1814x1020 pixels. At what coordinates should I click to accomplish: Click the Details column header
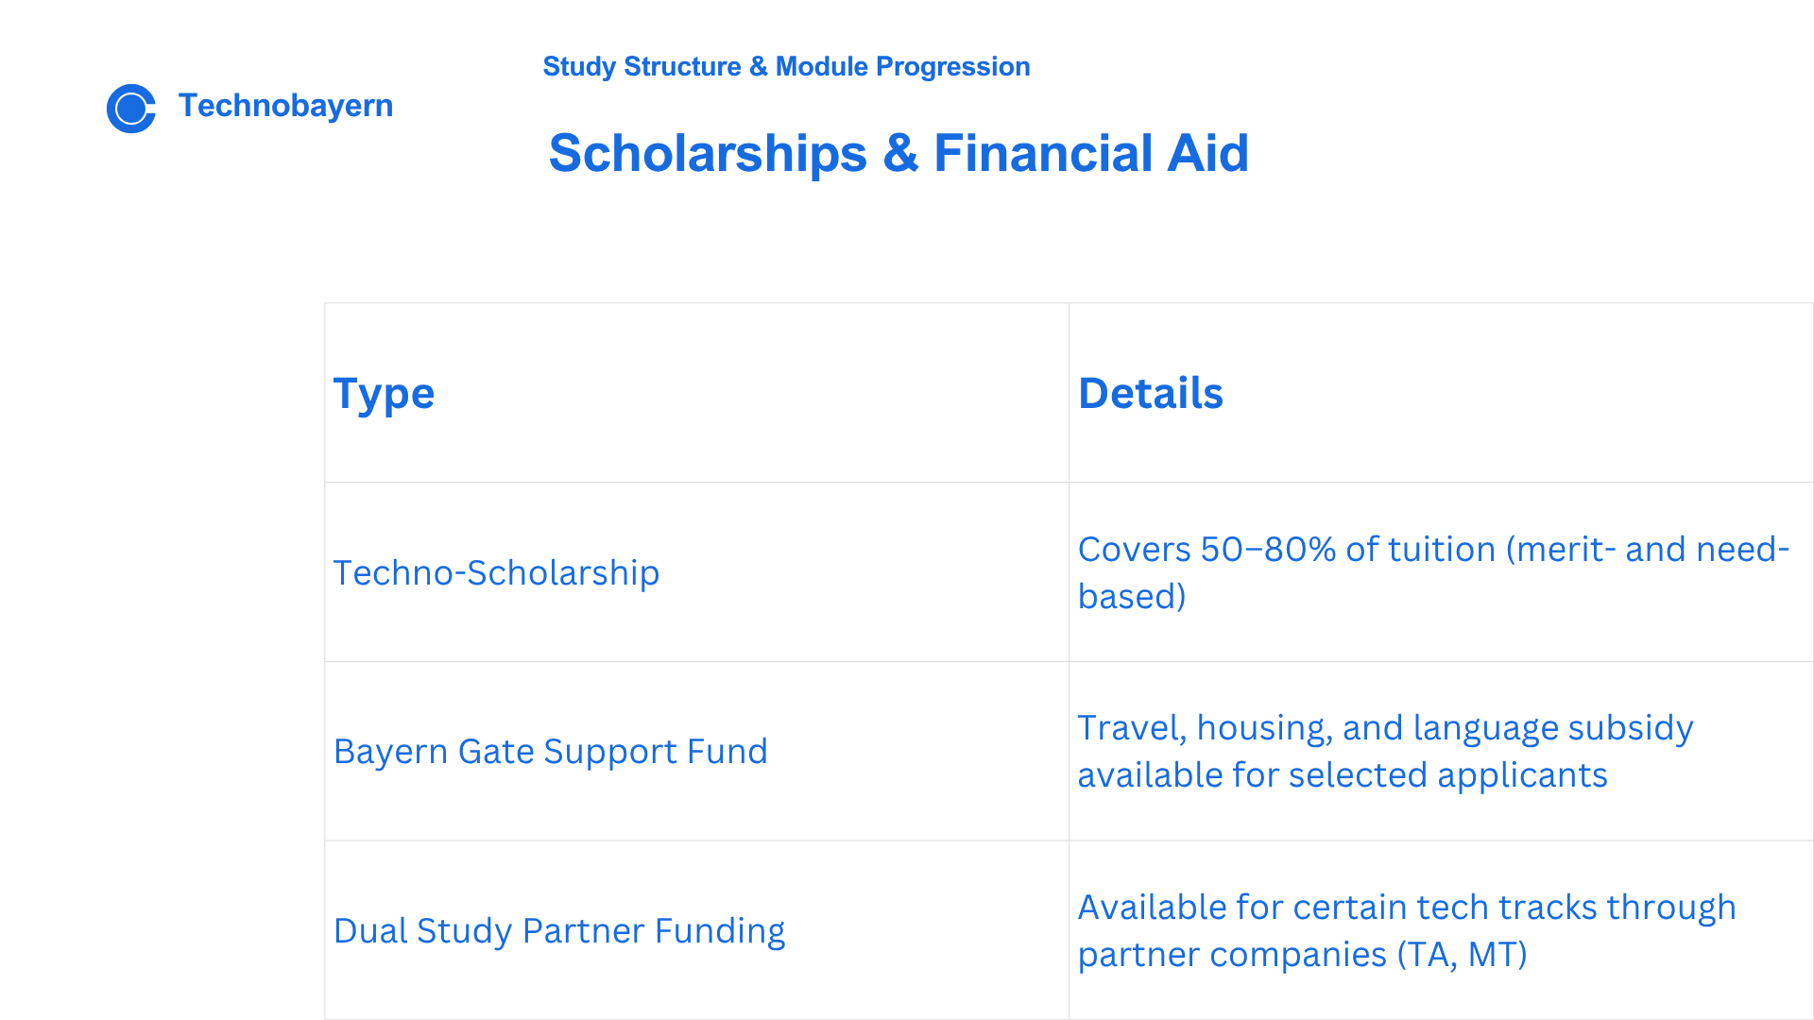pyautogui.click(x=1150, y=393)
